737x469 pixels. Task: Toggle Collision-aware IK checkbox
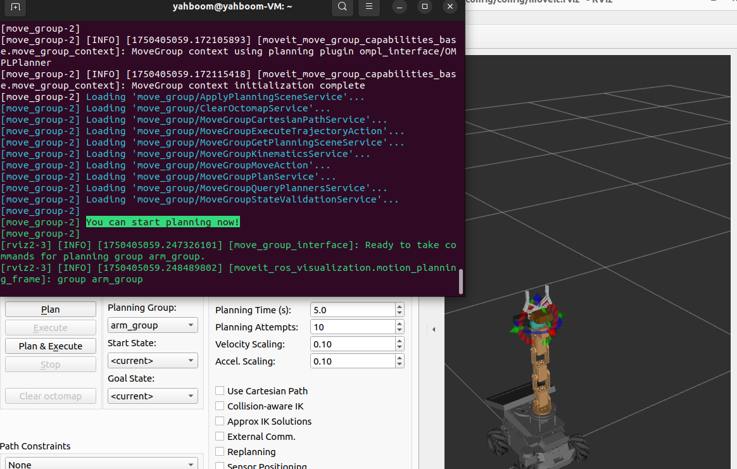220,406
